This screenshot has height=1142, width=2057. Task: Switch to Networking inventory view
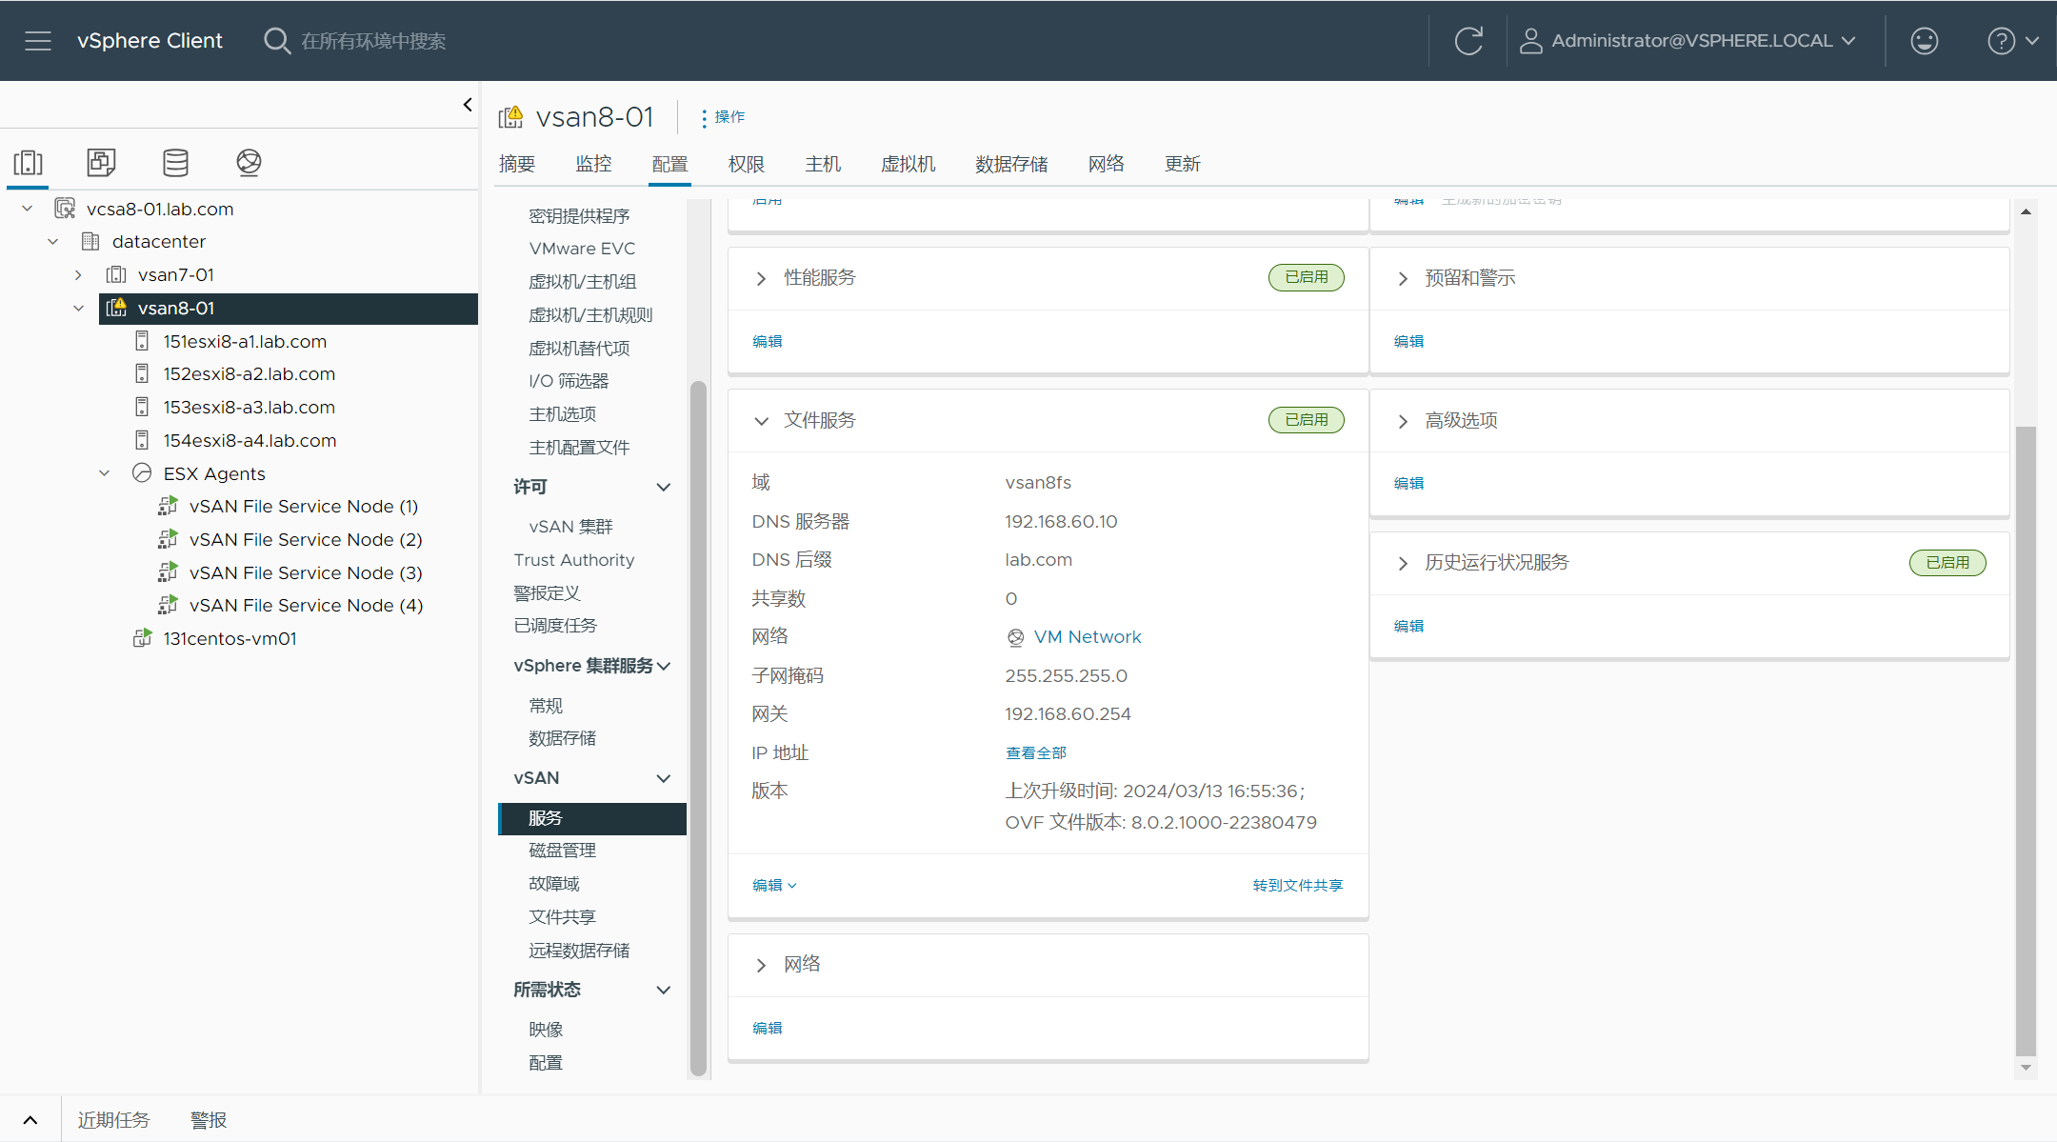click(x=249, y=163)
